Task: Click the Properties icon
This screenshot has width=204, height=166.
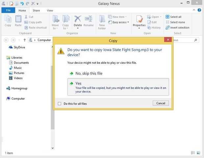Action: tap(139, 19)
